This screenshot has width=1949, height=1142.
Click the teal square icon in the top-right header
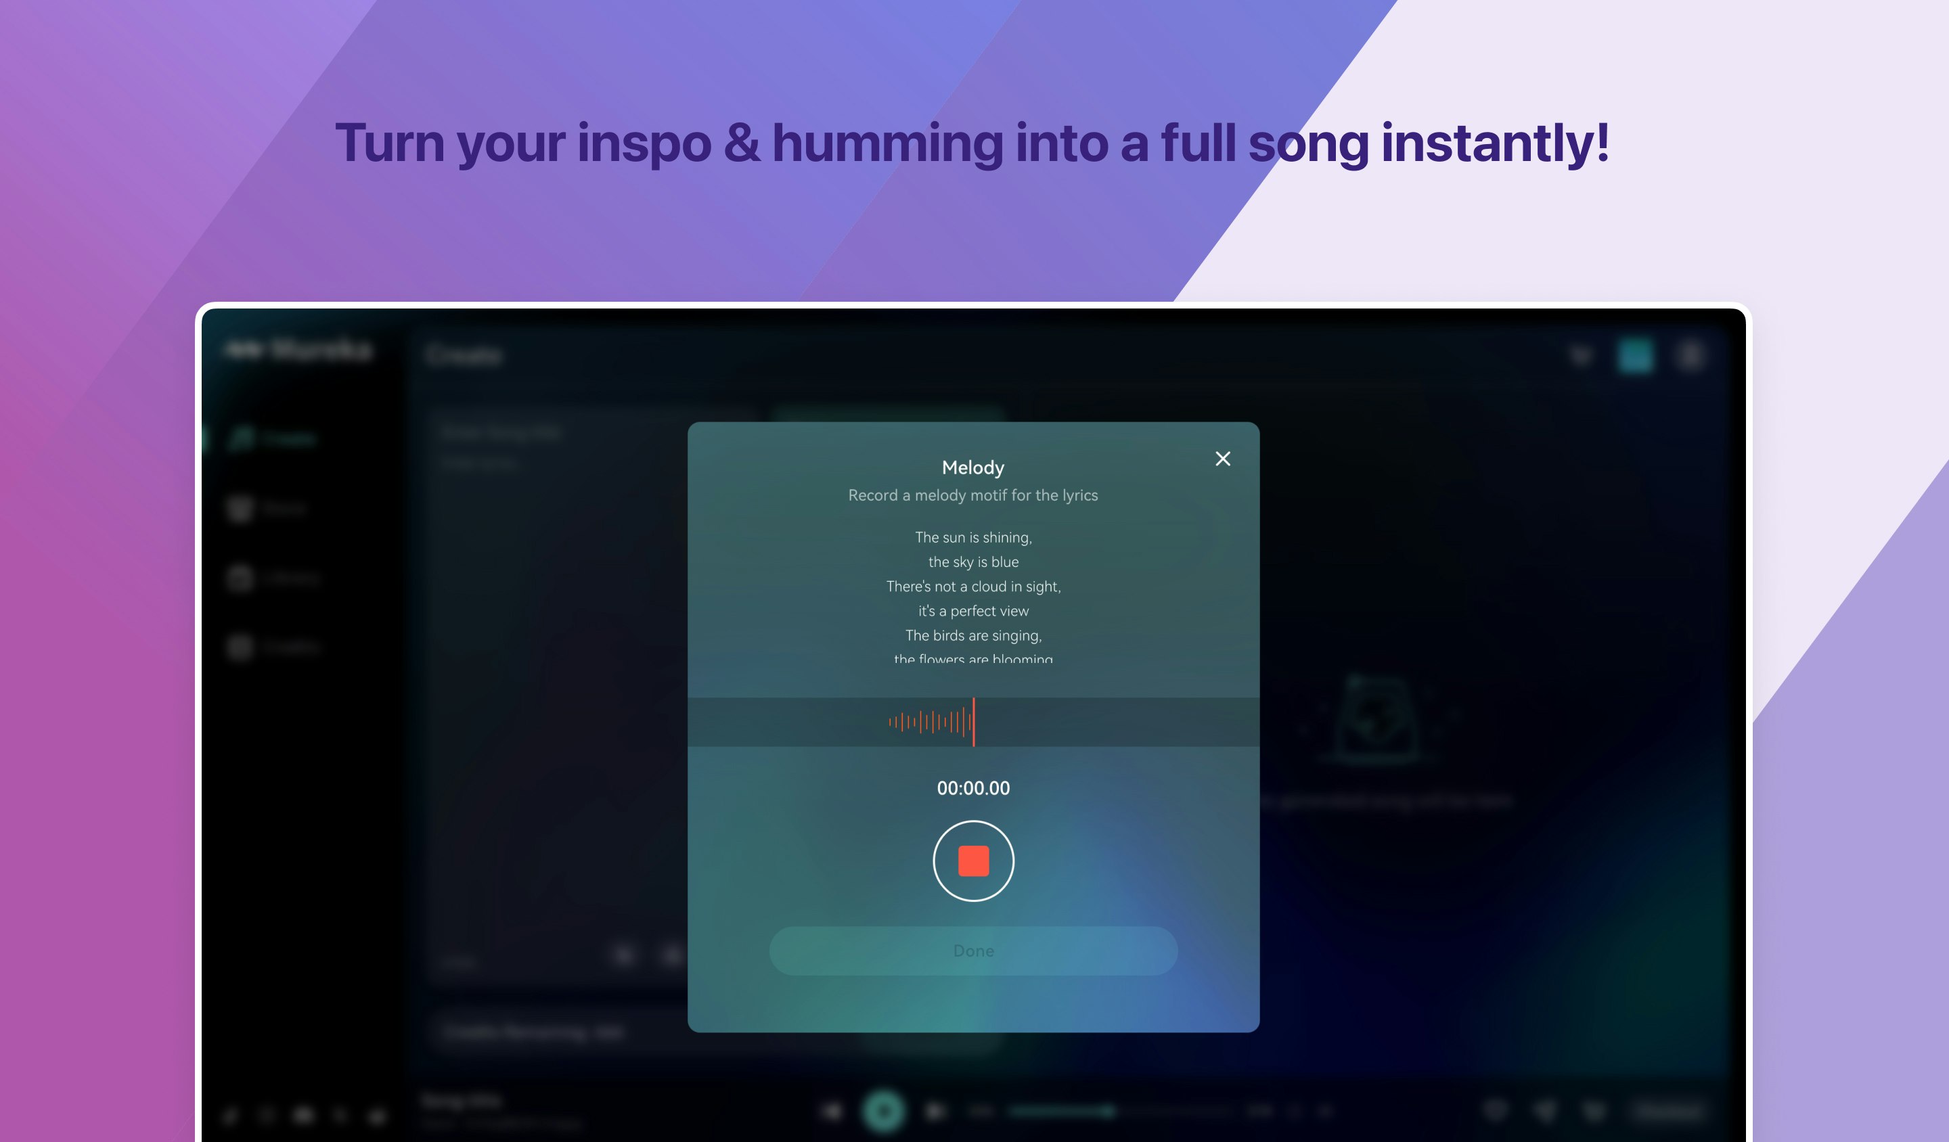tap(1635, 356)
